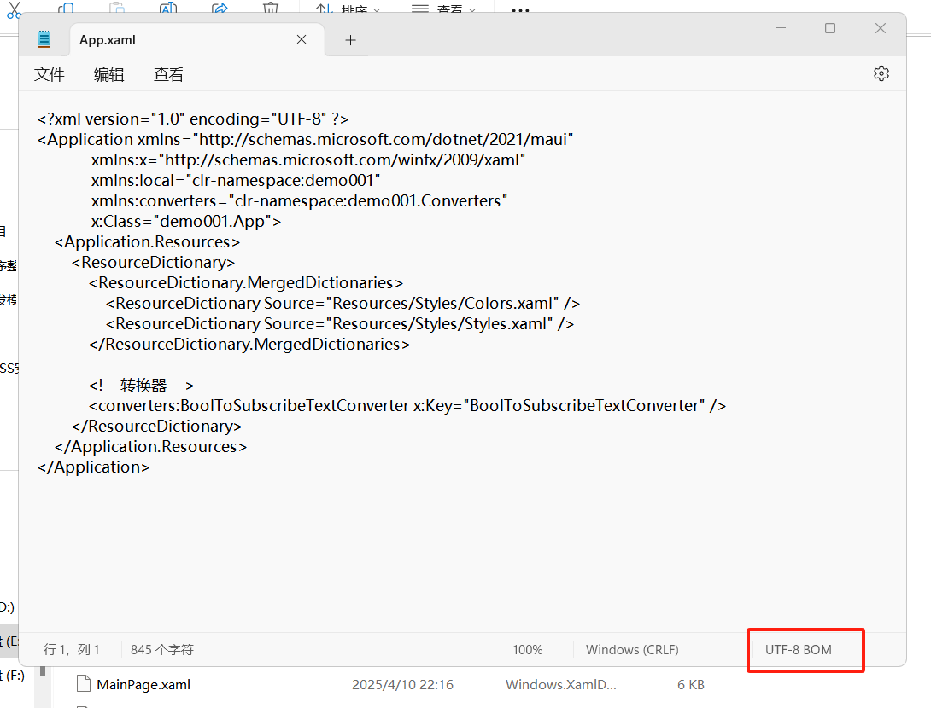Click the Windows.XamlD... type cell
Screen dimensions: 931x708
[561, 684]
